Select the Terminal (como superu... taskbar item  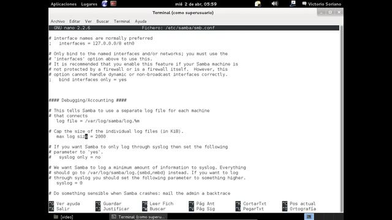(138, 217)
